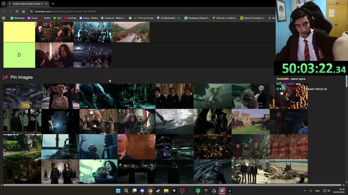Image resolution: width=348 pixels, height=195 pixels.
Task: Pick the green leprechaun hats crowd image
Action: 251,147
